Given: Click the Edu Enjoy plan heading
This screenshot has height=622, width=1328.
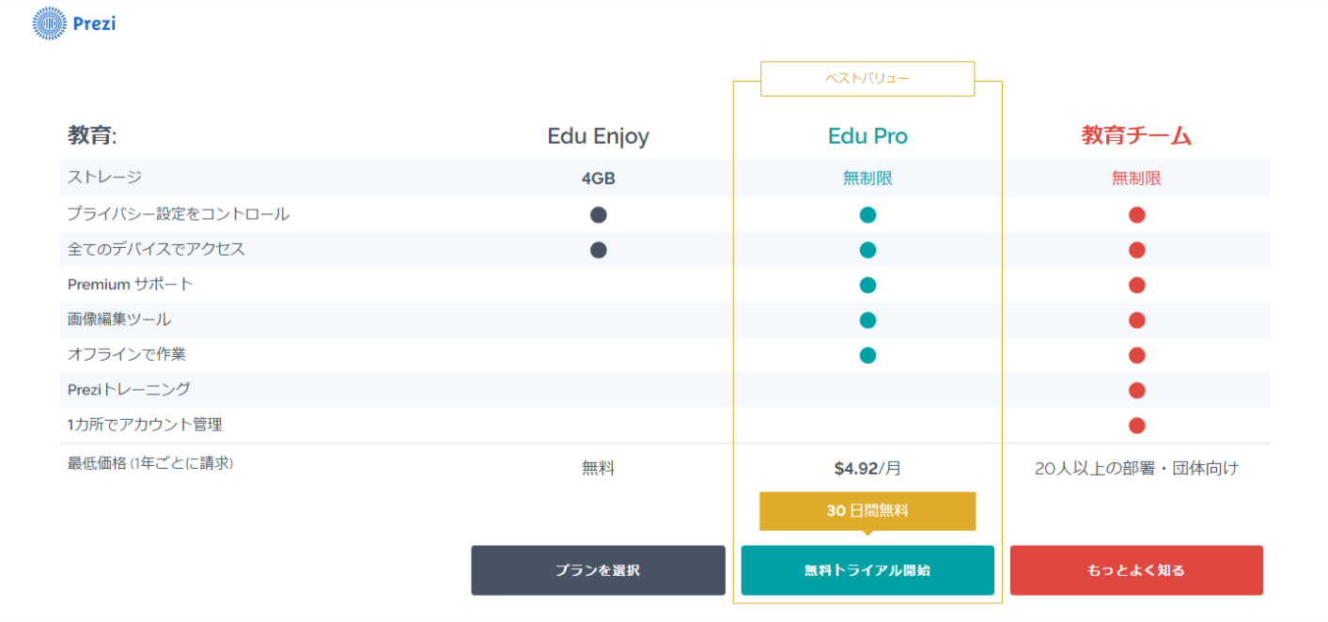Looking at the screenshot, I should point(598,136).
